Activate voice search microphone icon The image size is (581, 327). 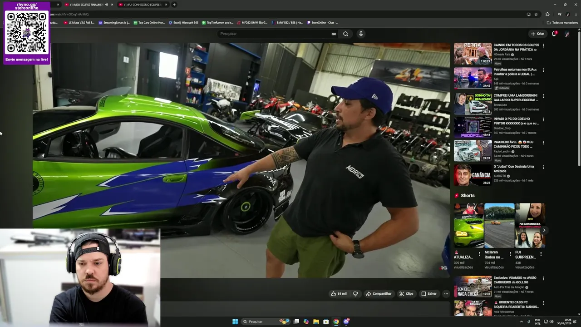click(361, 34)
